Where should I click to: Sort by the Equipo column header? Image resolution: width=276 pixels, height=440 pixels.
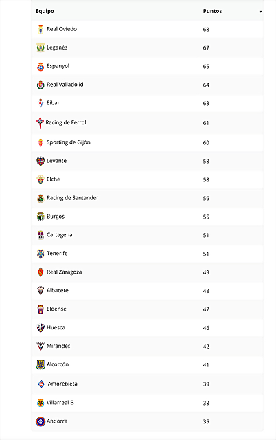[45, 12]
